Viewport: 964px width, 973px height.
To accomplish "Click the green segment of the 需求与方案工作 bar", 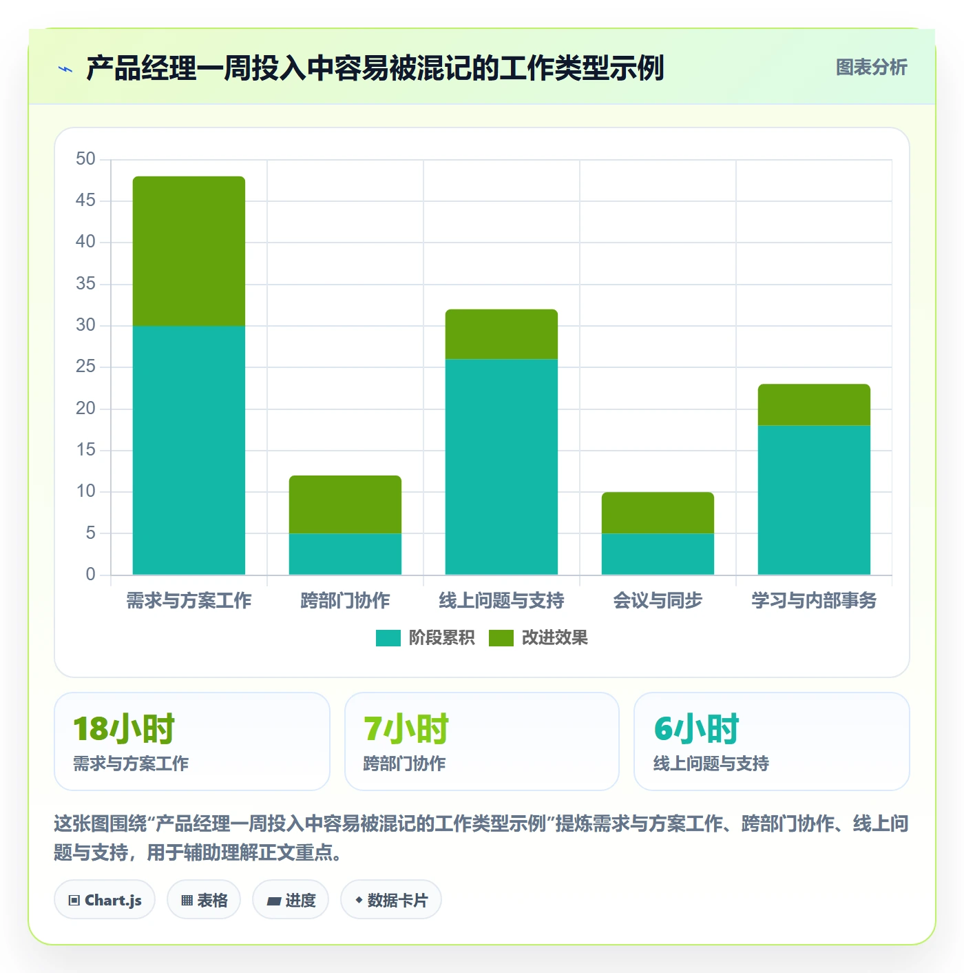I will (189, 251).
